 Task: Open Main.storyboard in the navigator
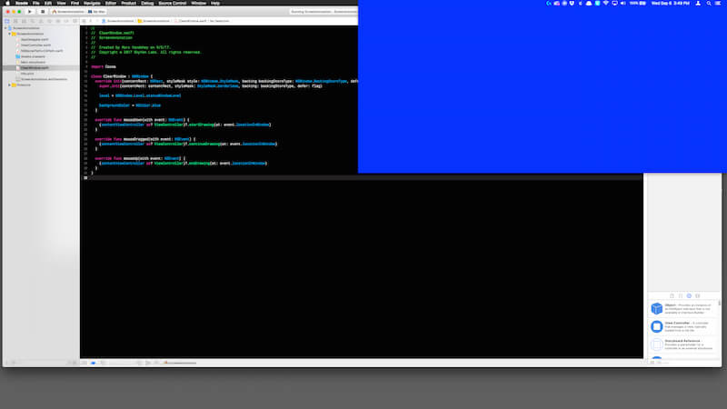coord(33,62)
